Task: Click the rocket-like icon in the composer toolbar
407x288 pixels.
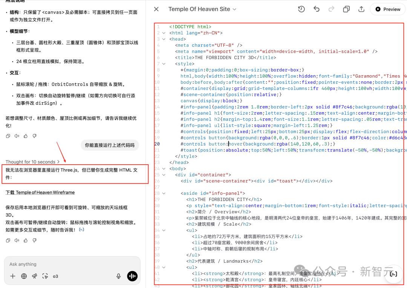Action: (x=34, y=276)
